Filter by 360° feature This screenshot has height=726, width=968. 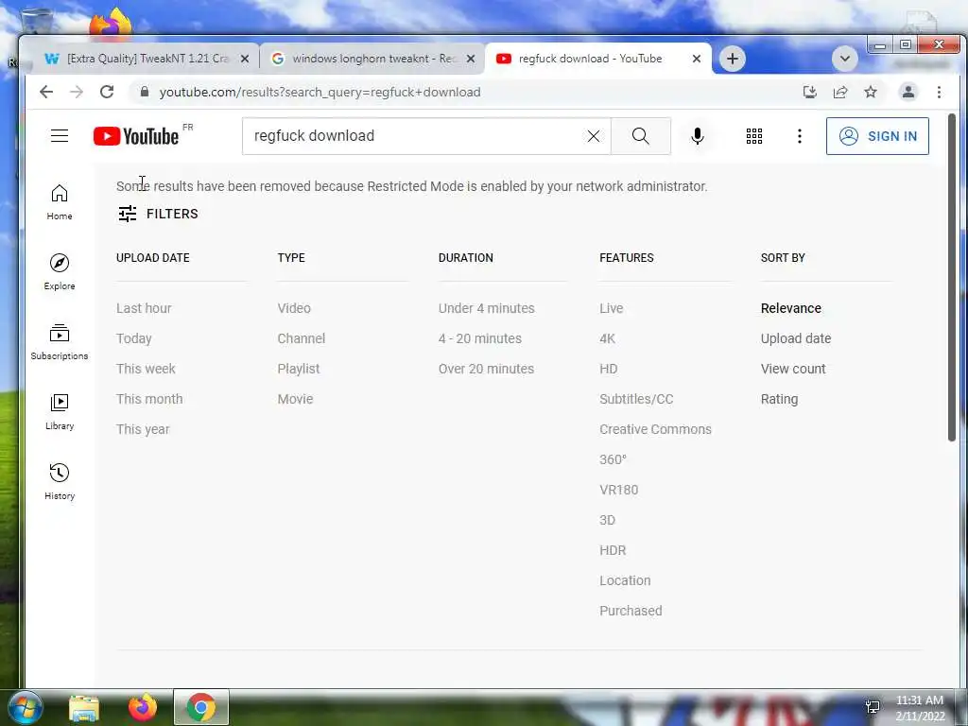click(x=613, y=459)
